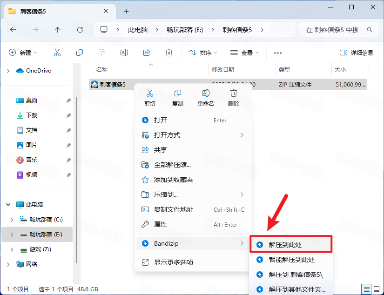
Task: Go back with the left arrow
Action: [x=13, y=30]
